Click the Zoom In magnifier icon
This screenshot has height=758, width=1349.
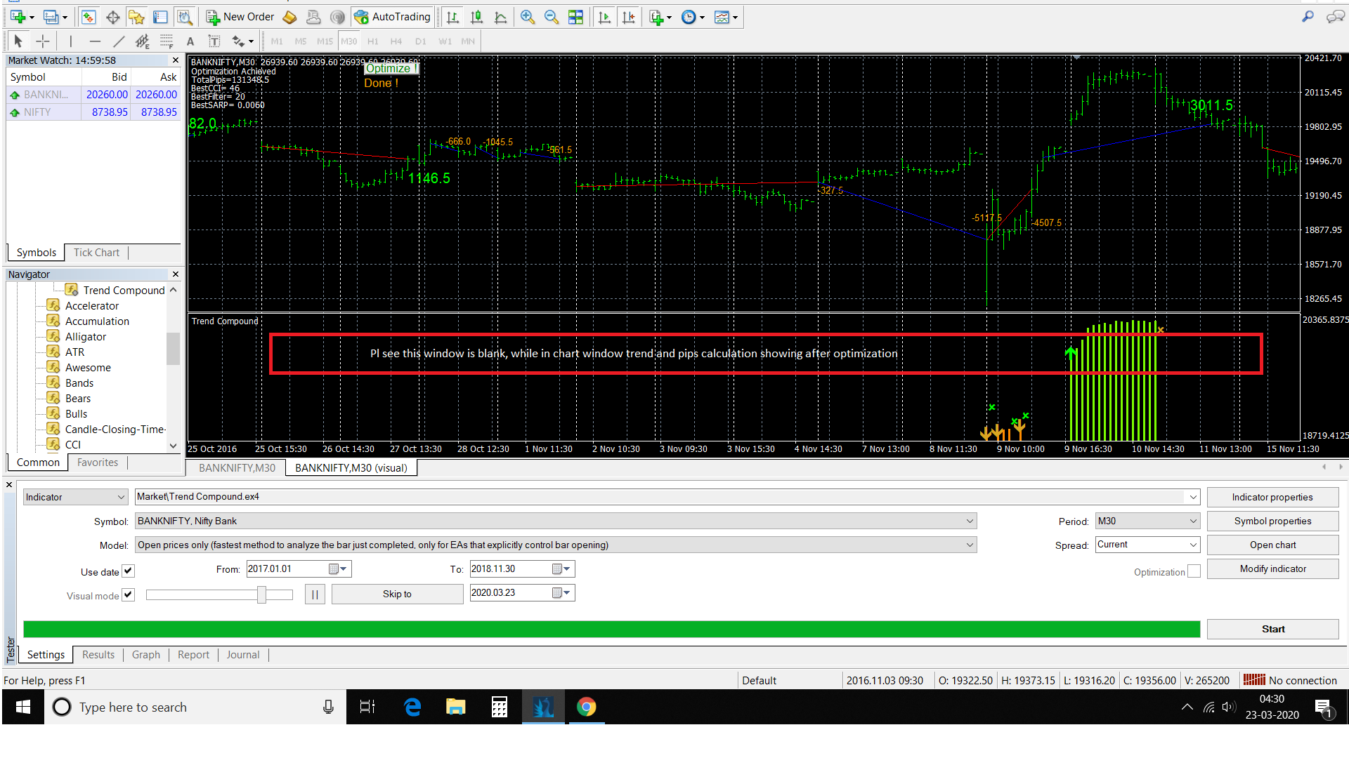click(x=527, y=18)
